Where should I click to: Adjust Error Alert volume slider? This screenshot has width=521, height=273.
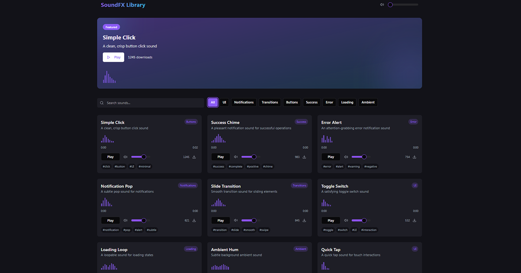click(361, 157)
